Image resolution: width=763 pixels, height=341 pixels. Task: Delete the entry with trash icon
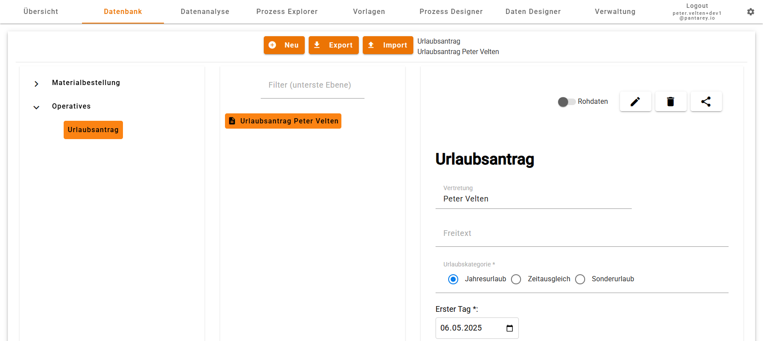click(671, 102)
